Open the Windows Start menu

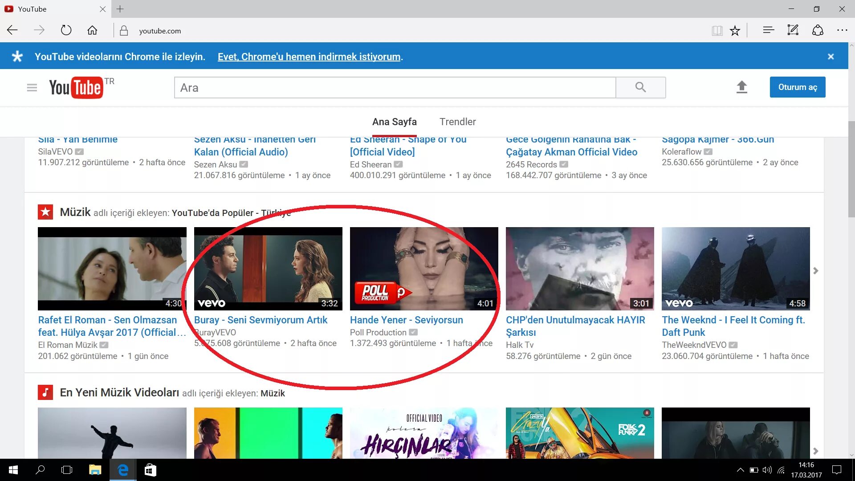click(13, 470)
